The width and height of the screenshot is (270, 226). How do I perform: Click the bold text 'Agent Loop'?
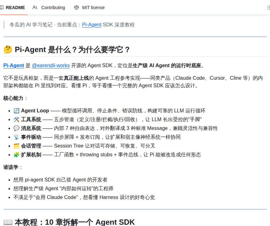[35, 111]
